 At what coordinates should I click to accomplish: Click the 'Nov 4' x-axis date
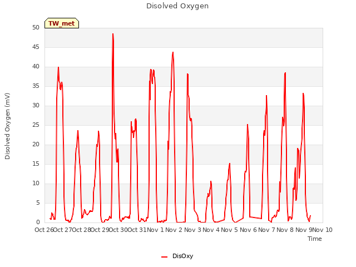(x=211, y=230)
